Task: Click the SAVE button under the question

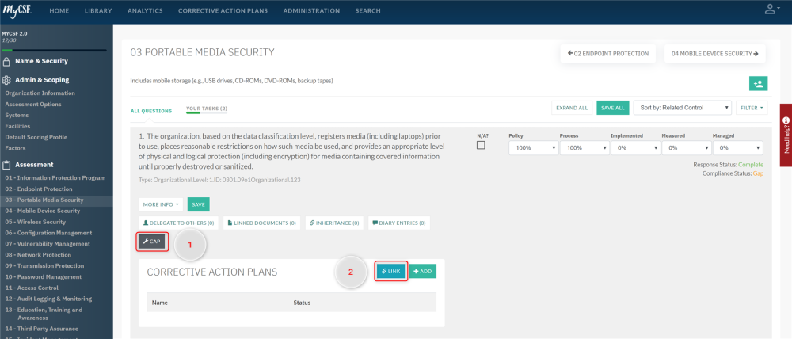Action: coord(199,204)
